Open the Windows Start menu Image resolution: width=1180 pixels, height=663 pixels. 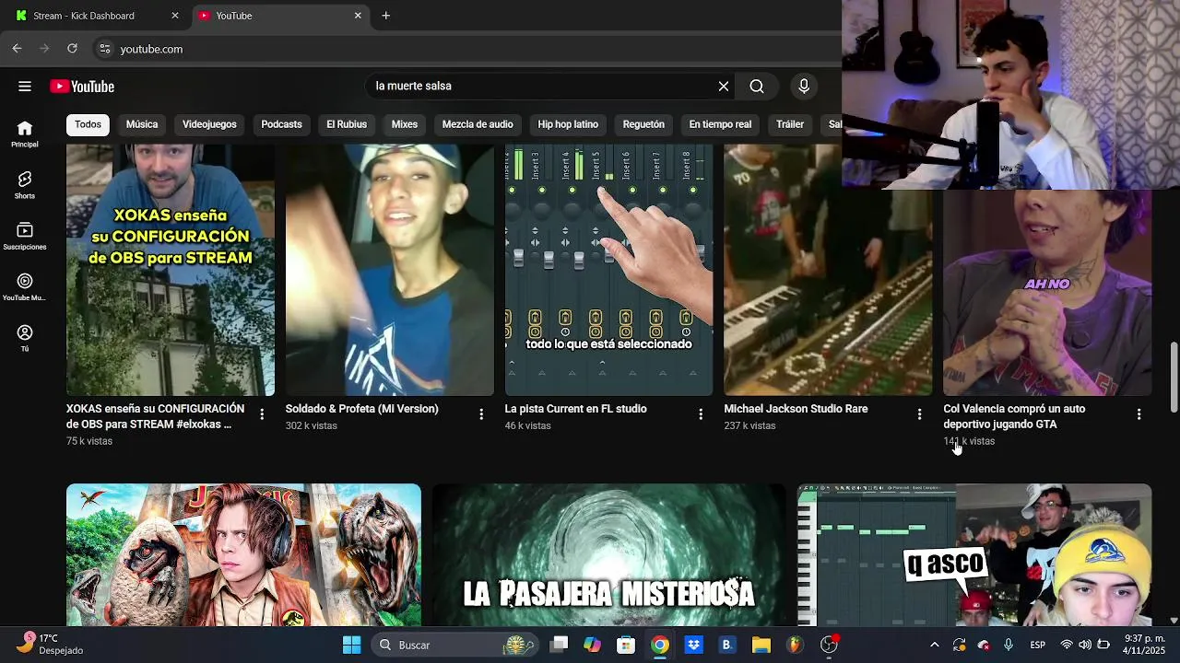351,645
